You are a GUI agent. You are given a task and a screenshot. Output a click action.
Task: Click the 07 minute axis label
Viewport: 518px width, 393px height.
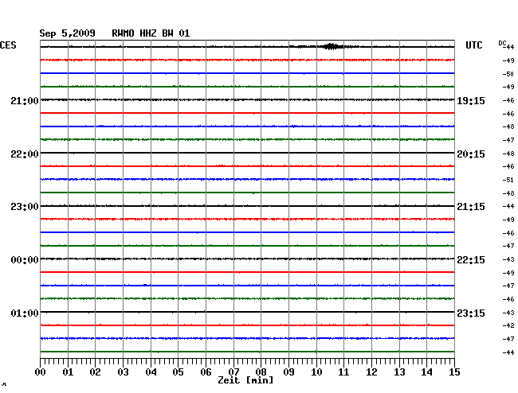[x=233, y=372]
